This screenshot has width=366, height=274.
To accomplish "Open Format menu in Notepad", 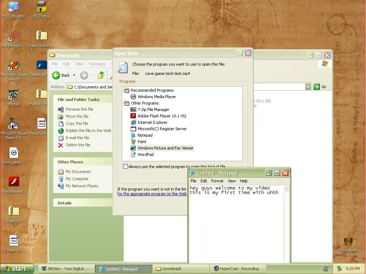I will [x=217, y=181].
